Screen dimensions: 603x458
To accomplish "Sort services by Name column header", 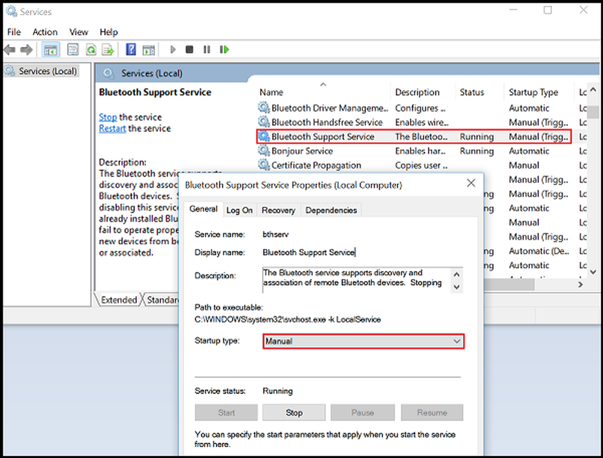I will coord(271,92).
